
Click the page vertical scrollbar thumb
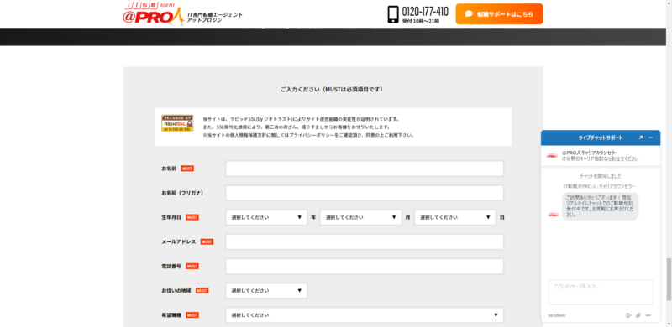669,279
